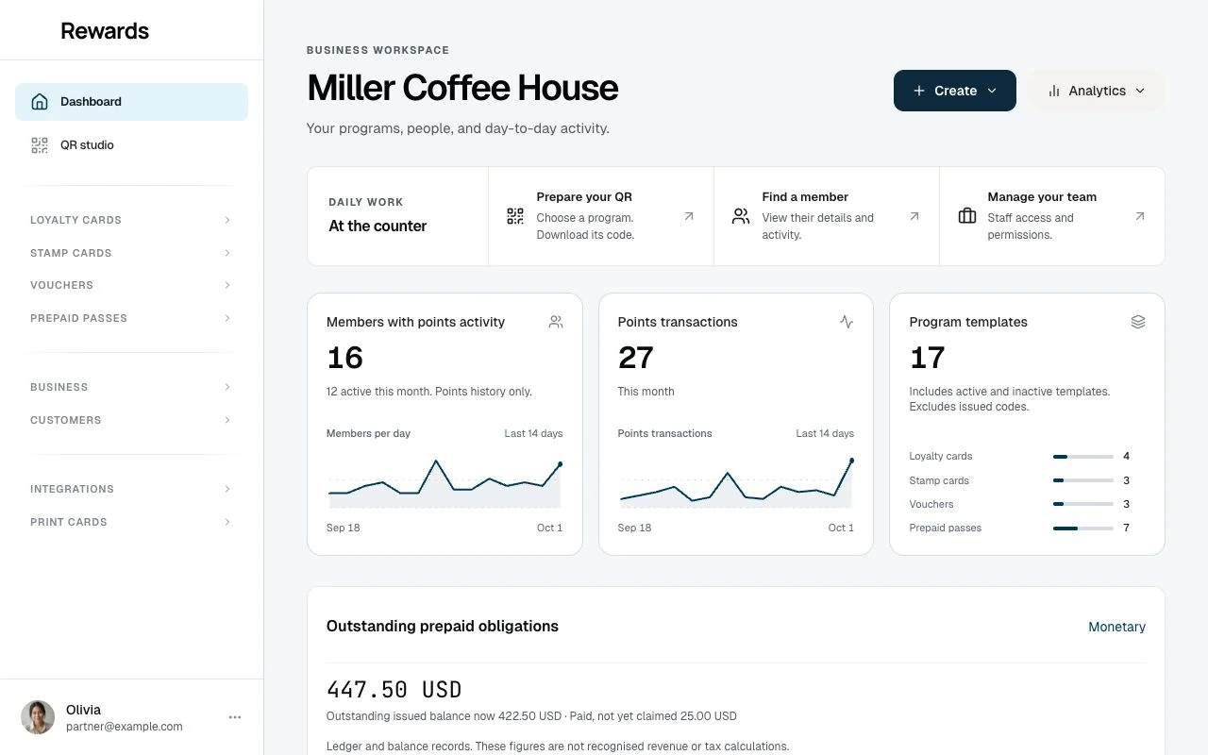Open the Find a member shortcut
Image resolution: width=1208 pixels, height=755 pixels.
click(x=827, y=216)
